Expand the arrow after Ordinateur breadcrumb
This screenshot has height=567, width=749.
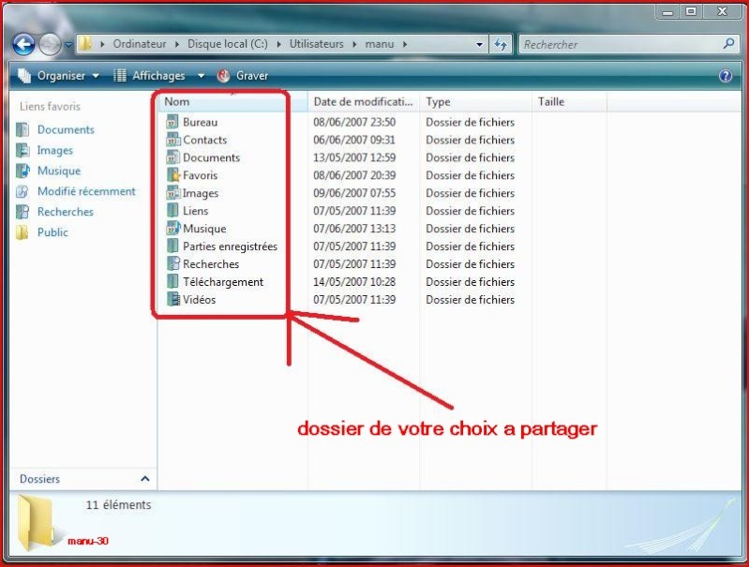pyautogui.click(x=177, y=44)
